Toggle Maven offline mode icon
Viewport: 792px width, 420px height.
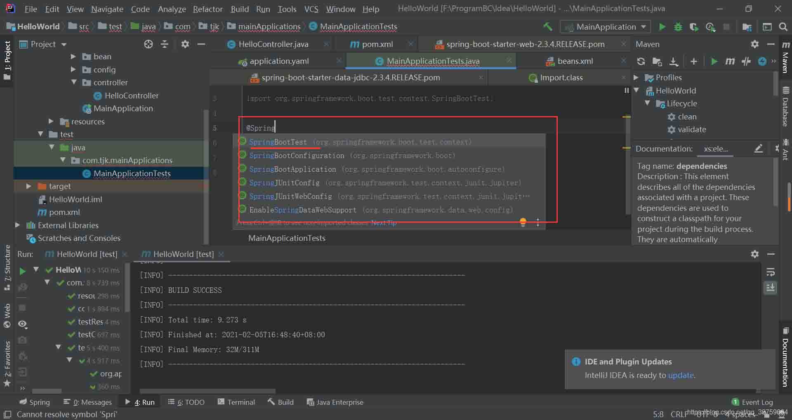point(746,61)
